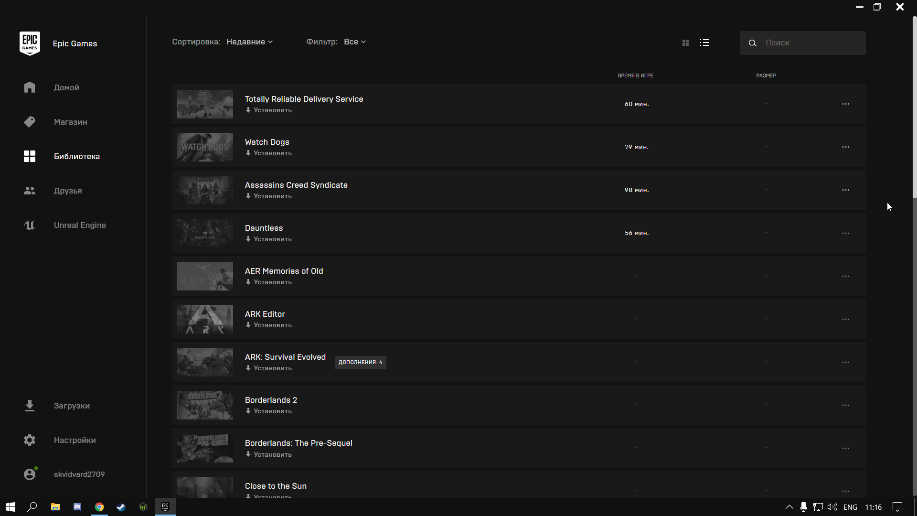Image resolution: width=917 pixels, height=516 pixels.
Task: Open three-dot menu for AER Memories of Old
Action: point(846,276)
